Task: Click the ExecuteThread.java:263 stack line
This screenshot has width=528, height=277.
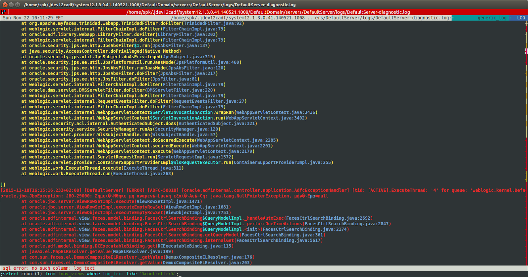Action: click(97, 174)
